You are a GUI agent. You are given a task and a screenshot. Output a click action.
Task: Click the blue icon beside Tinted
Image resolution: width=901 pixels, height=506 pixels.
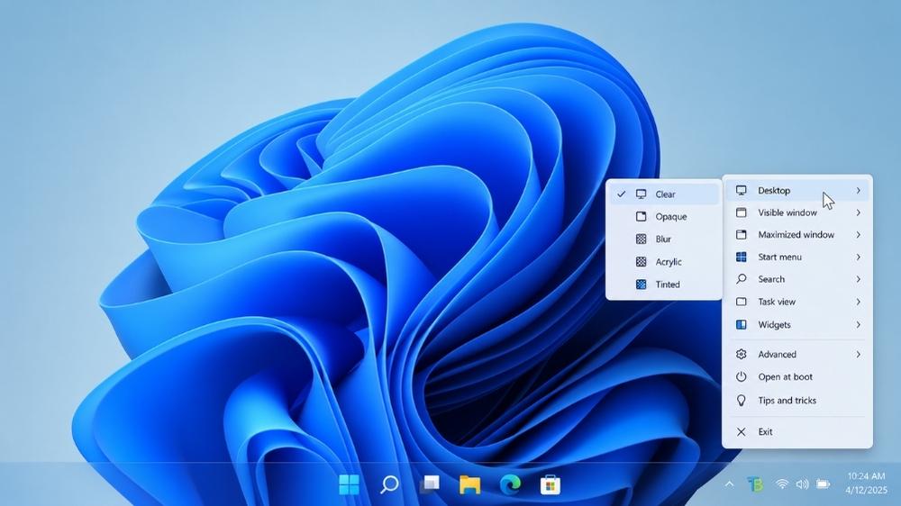(x=641, y=285)
